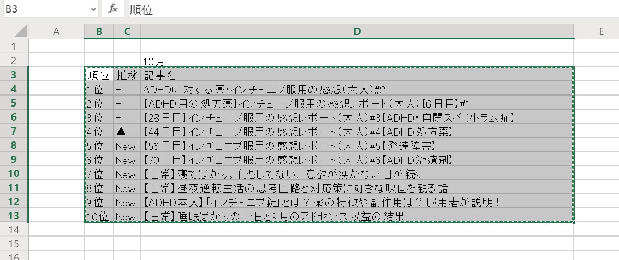Click article title 「インチュニブ錠」とは？
The width and height of the screenshot is (619, 260).
(357, 202)
